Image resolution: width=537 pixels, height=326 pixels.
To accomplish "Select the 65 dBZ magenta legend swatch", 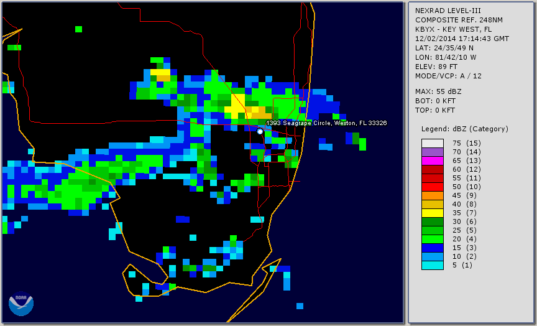I will pyautogui.click(x=432, y=161).
